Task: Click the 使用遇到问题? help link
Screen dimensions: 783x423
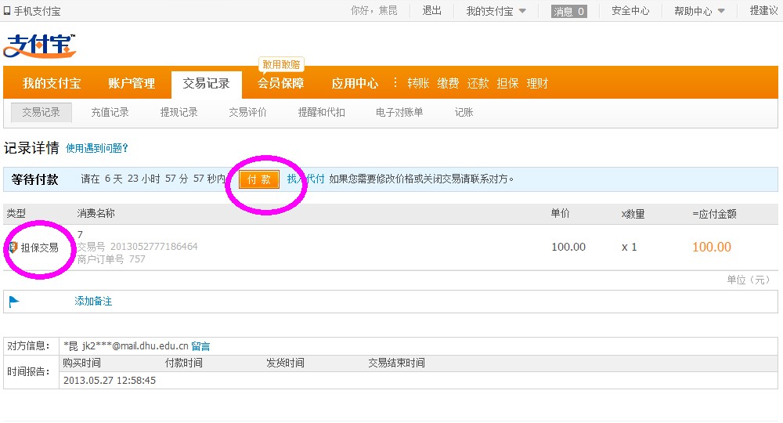Action: [97, 148]
